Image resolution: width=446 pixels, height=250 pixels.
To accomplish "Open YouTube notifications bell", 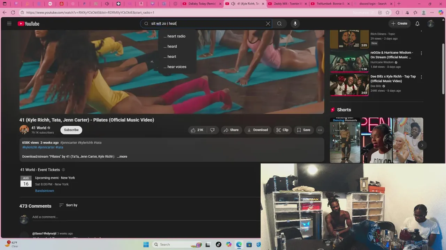I will pos(417,24).
